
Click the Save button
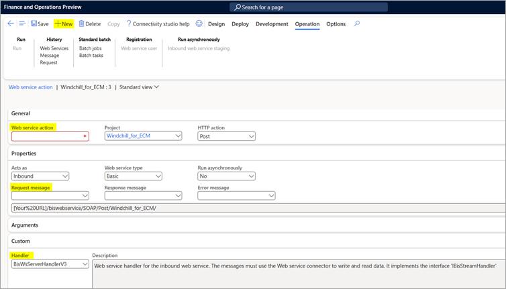pyautogui.click(x=40, y=24)
